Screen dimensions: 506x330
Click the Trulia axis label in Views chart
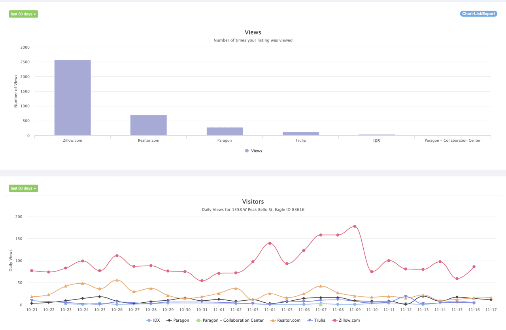tap(300, 140)
